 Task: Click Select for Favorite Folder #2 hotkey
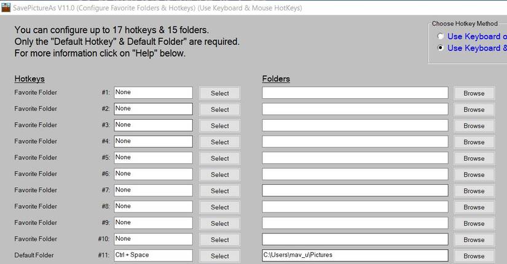tap(219, 109)
